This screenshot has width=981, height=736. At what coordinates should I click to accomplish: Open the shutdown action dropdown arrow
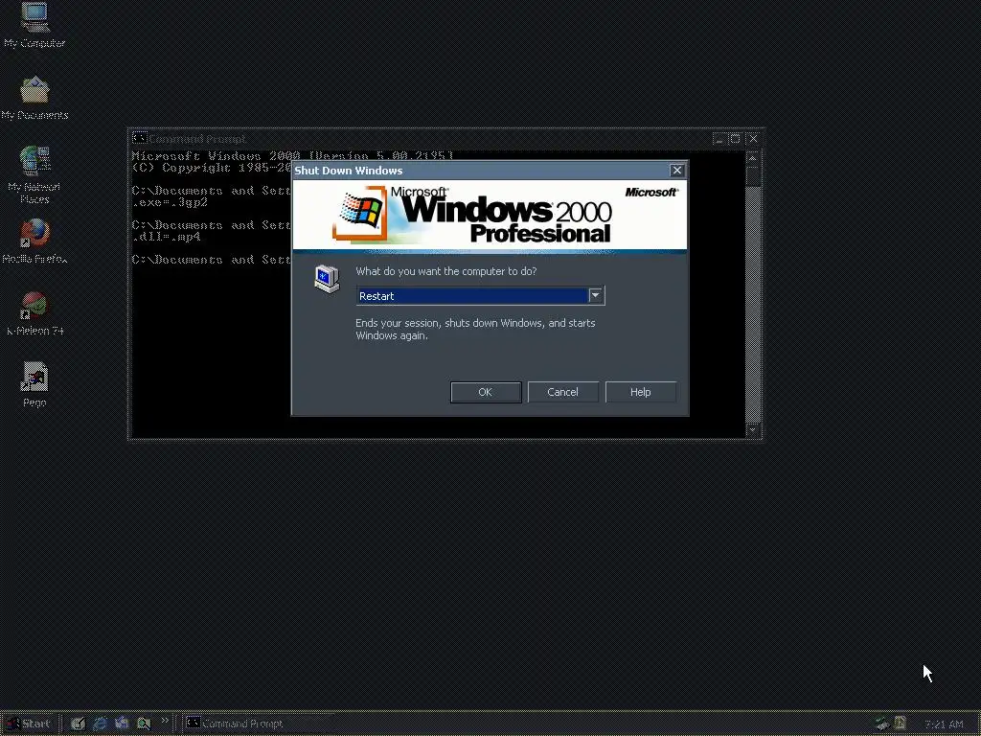pyautogui.click(x=595, y=295)
